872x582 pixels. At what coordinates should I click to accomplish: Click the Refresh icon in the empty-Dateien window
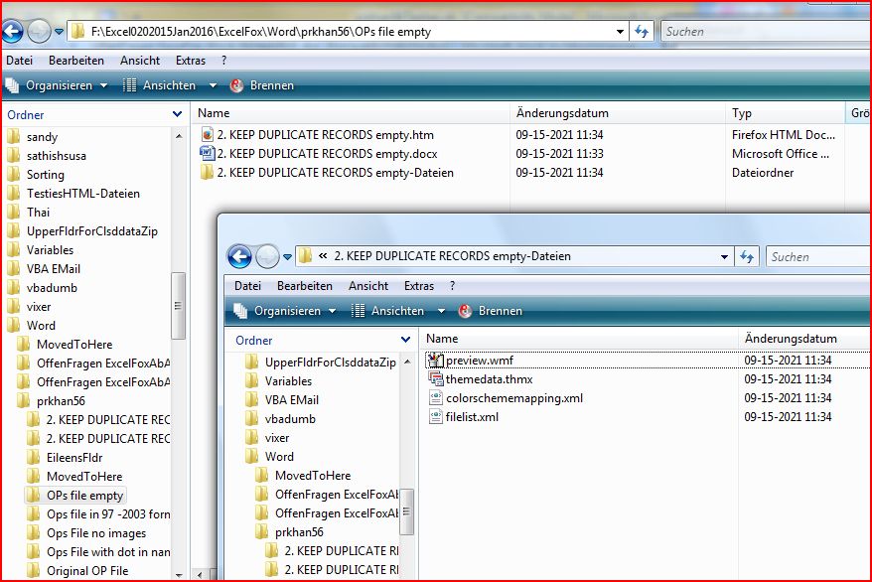747,257
